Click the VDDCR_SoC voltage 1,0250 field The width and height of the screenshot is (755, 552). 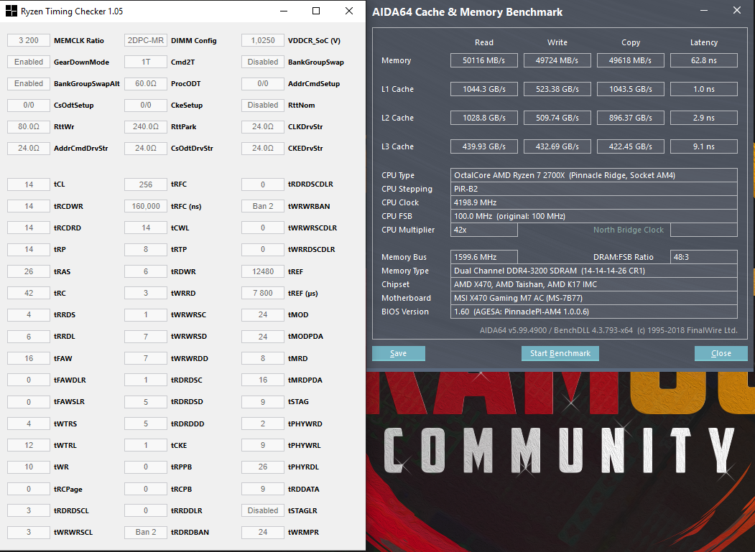coord(262,40)
